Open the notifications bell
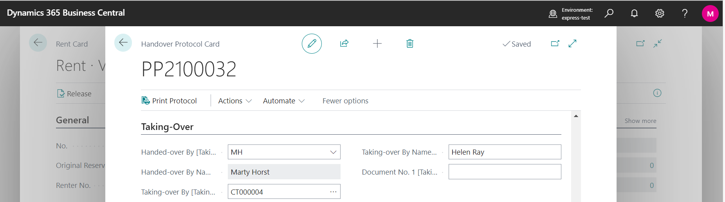The width and height of the screenshot is (725, 202). 634,13
